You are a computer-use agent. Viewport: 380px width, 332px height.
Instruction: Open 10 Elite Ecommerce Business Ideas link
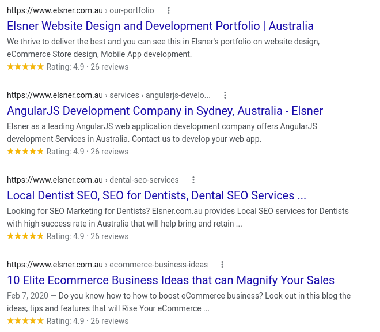170,280
